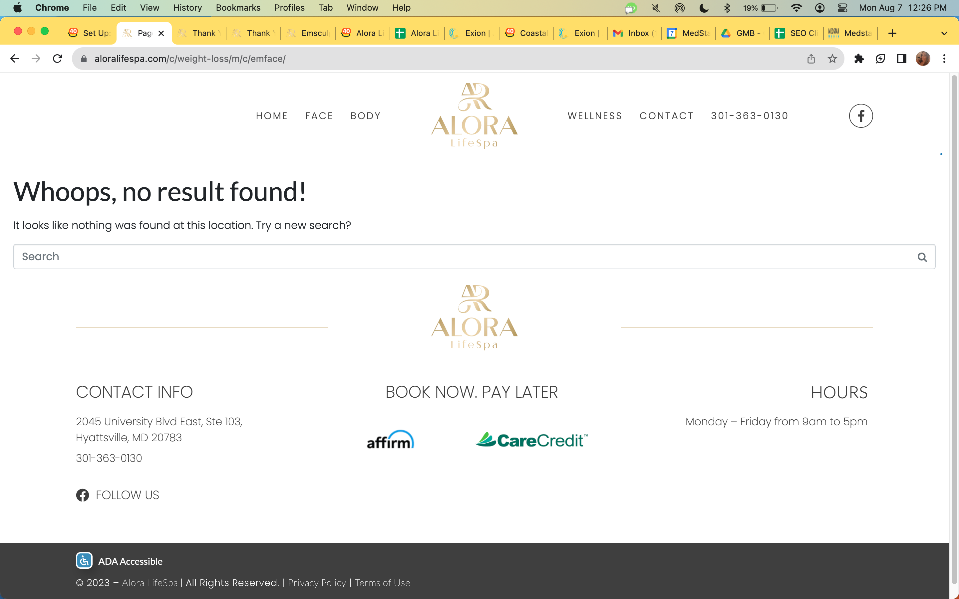Click the share icon in address bar
The width and height of the screenshot is (959, 599).
tap(811, 59)
